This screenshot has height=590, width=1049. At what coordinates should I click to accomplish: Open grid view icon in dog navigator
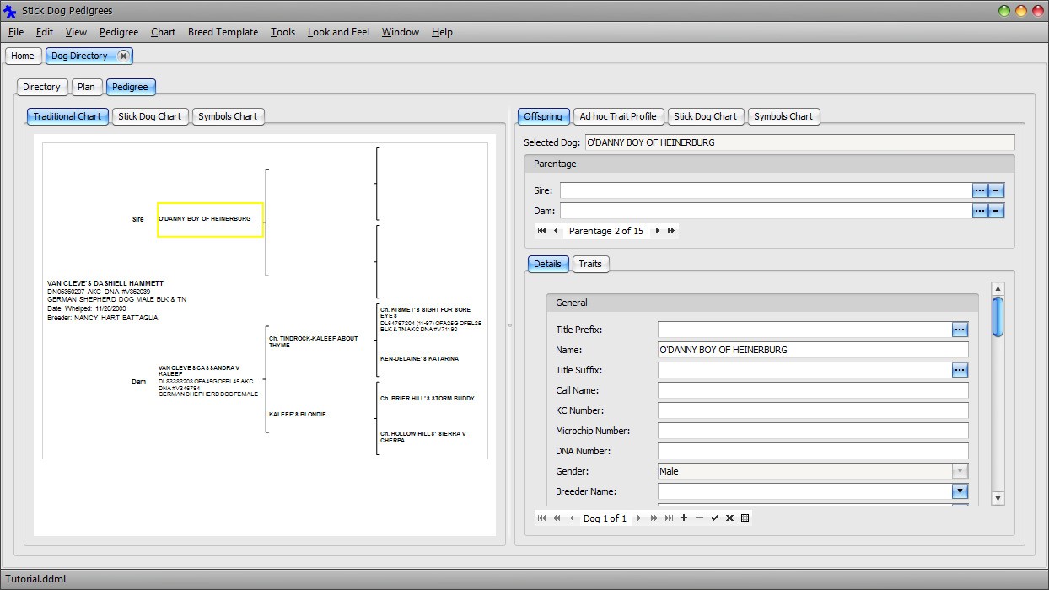[x=745, y=518]
